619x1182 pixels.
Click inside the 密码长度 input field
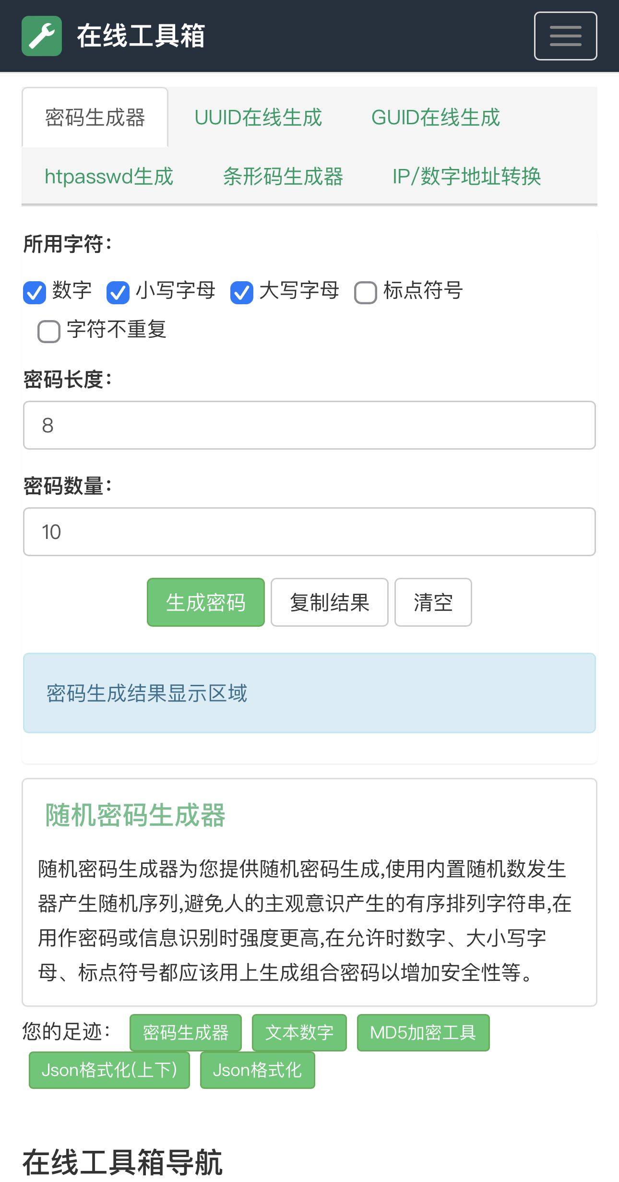(x=309, y=424)
